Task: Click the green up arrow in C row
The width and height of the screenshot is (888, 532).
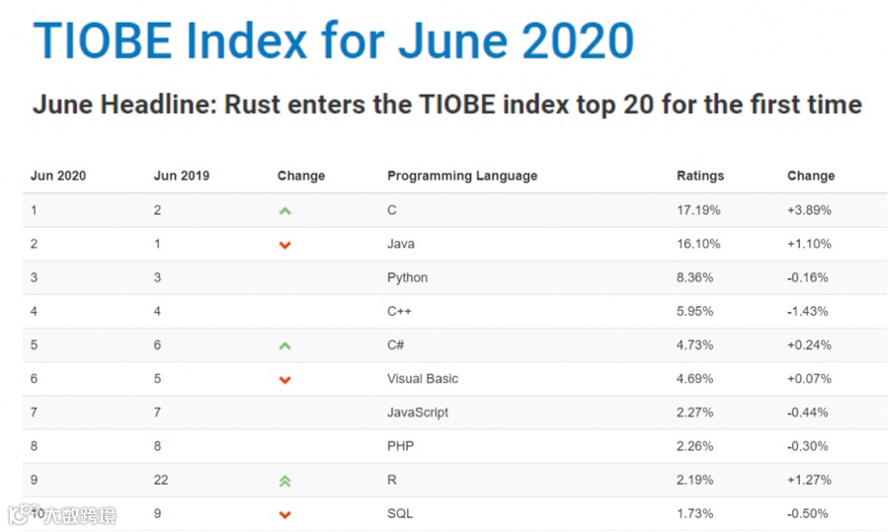Action: click(x=284, y=211)
